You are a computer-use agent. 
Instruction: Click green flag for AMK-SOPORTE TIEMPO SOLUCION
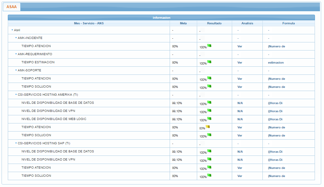click(209, 86)
